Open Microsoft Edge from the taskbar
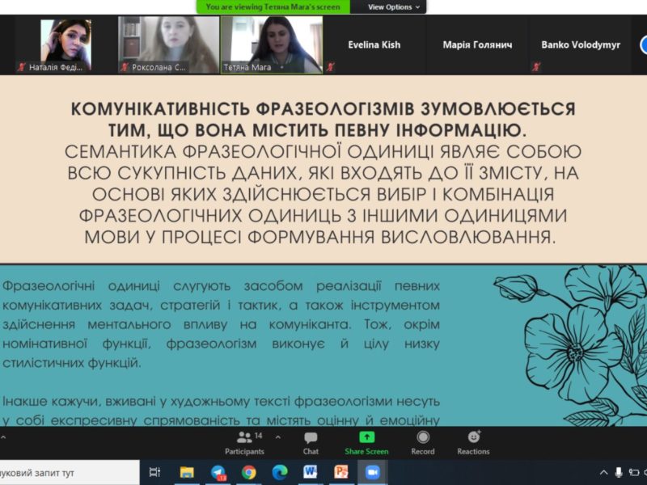This screenshot has height=485, width=647. pos(281,473)
